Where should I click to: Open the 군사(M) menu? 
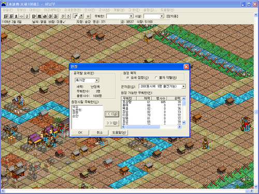104,10
